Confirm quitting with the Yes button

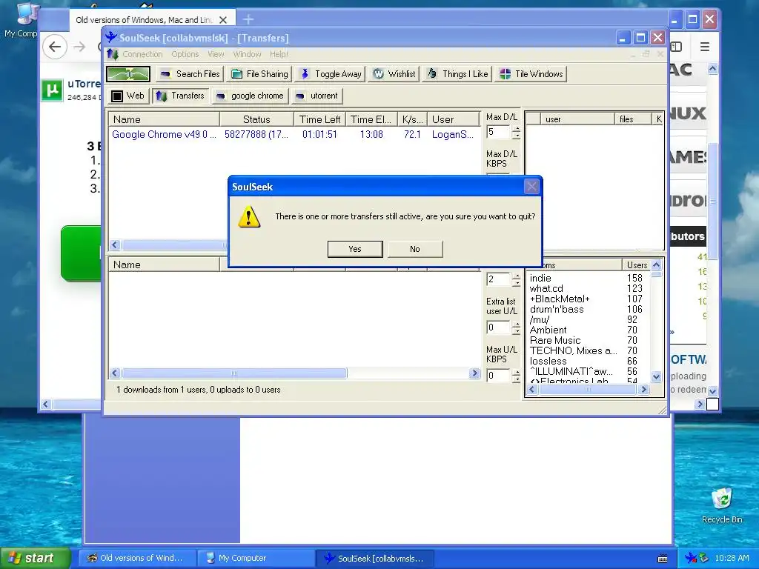click(355, 249)
